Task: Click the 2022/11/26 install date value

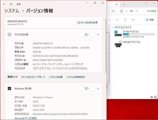Action: point(39,106)
